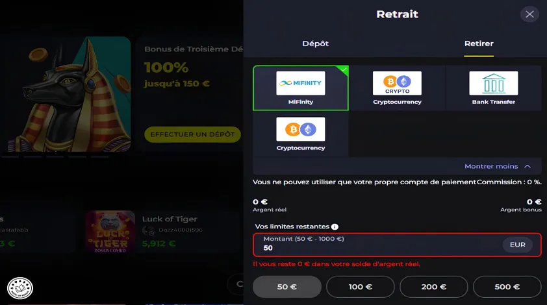Open the EUR currency selector
This screenshot has height=305, width=547.
(x=517, y=245)
